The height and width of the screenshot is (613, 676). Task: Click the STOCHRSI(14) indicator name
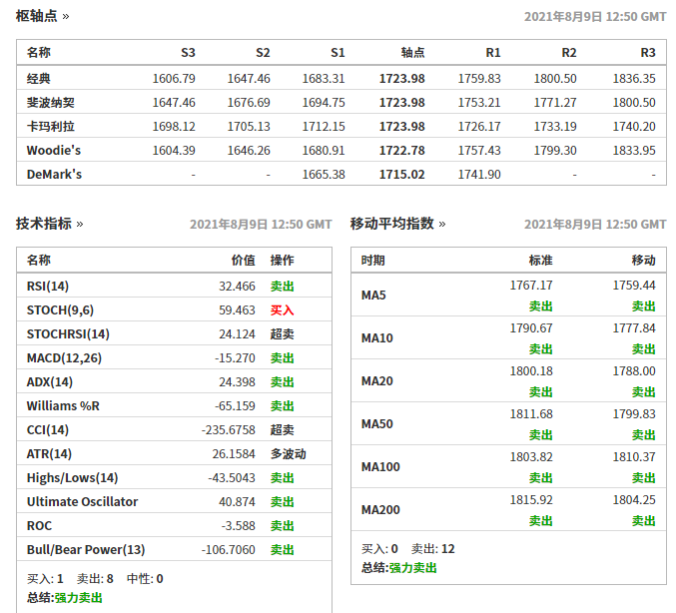click(x=68, y=334)
